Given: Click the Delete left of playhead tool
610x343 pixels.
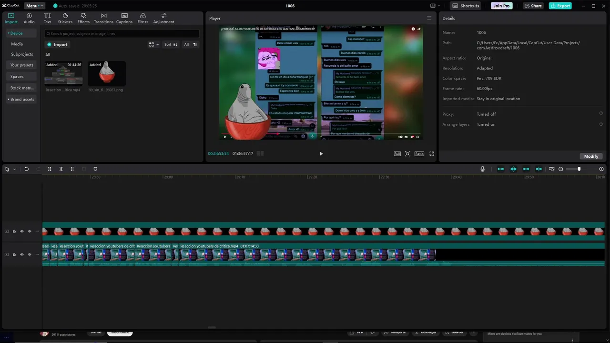Looking at the screenshot, I should [x=61, y=169].
